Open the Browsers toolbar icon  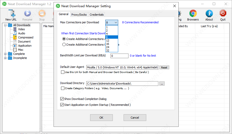pyautogui.click(x=193, y=14)
